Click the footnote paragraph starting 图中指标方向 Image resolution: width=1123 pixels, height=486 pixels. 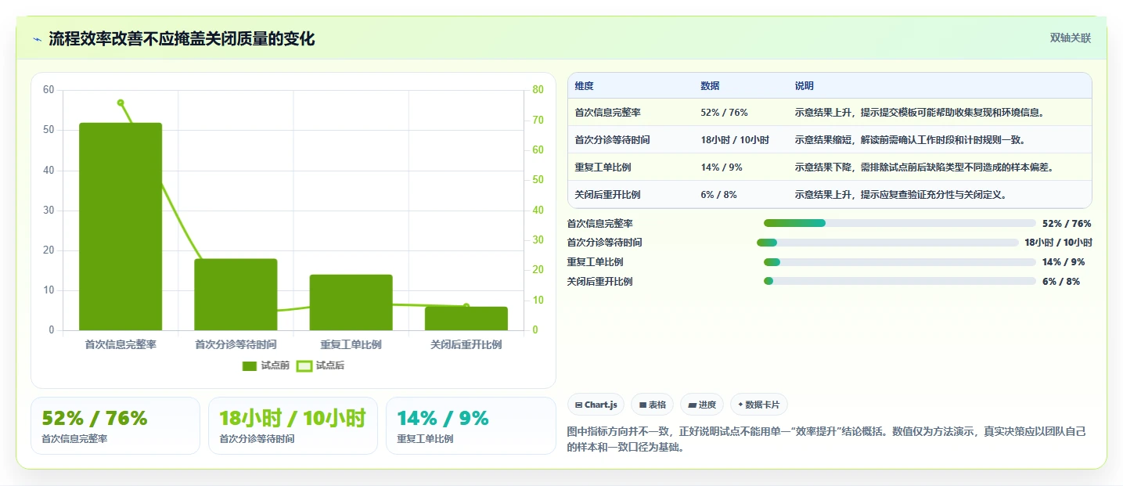(x=827, y=440)
